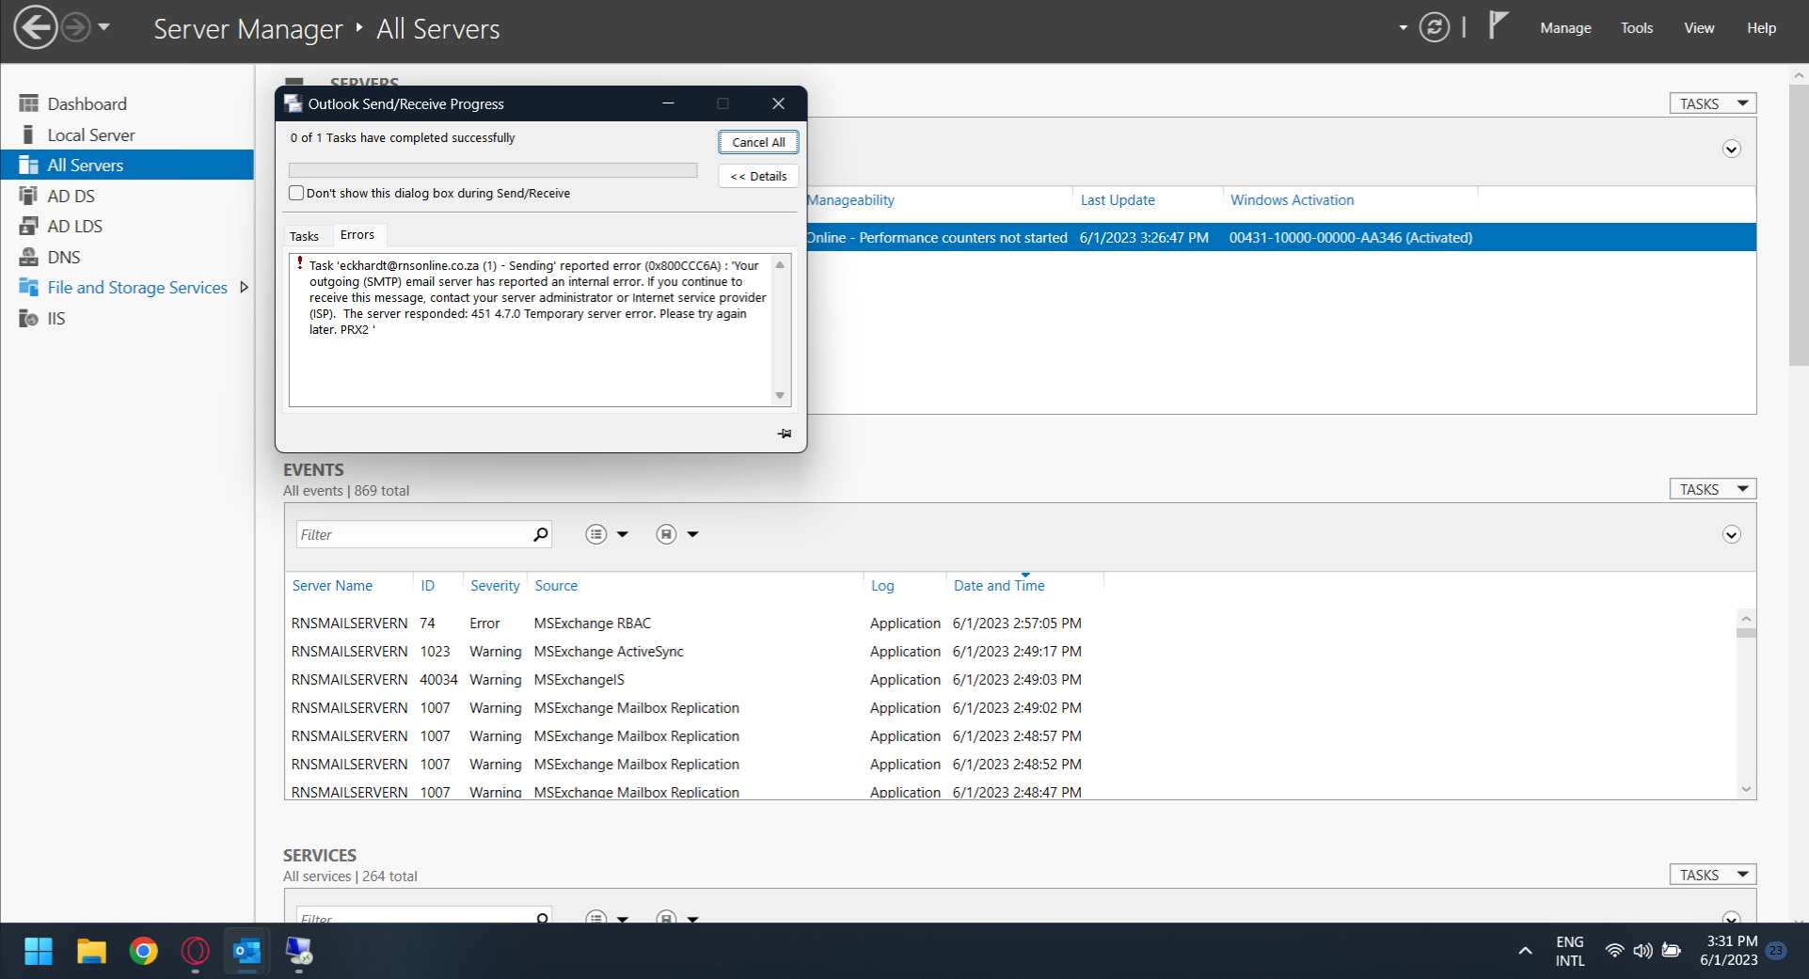The height and width of the screenshot is (979, 1809).
Task: Click the volume icon in system tray
Action: [1642, 951]
